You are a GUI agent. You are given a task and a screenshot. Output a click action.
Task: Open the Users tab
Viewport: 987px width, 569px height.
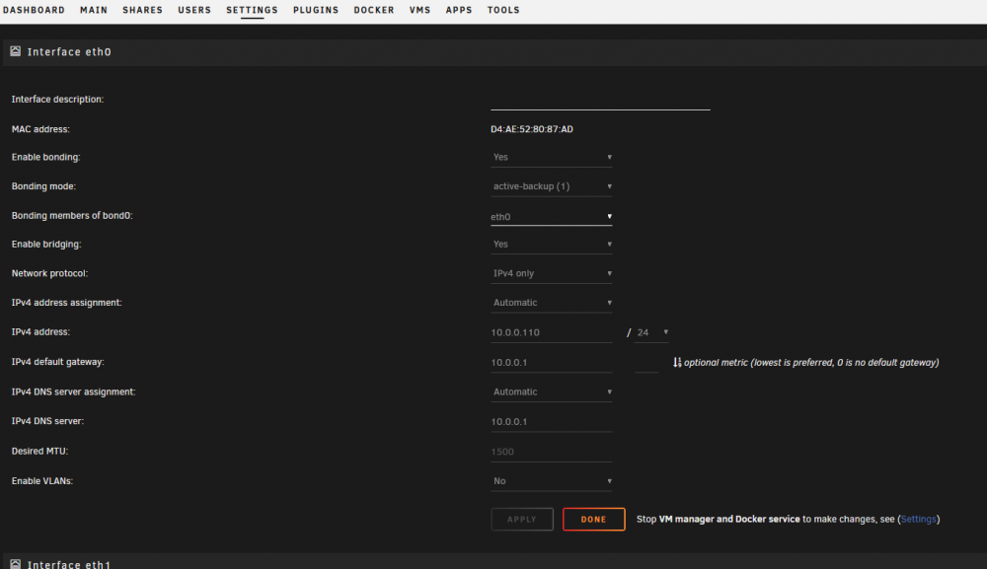tap(194, 10)
